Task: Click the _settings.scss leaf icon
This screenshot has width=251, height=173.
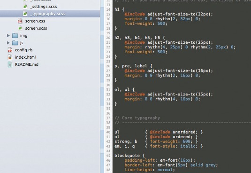Action: pos(25,7)
